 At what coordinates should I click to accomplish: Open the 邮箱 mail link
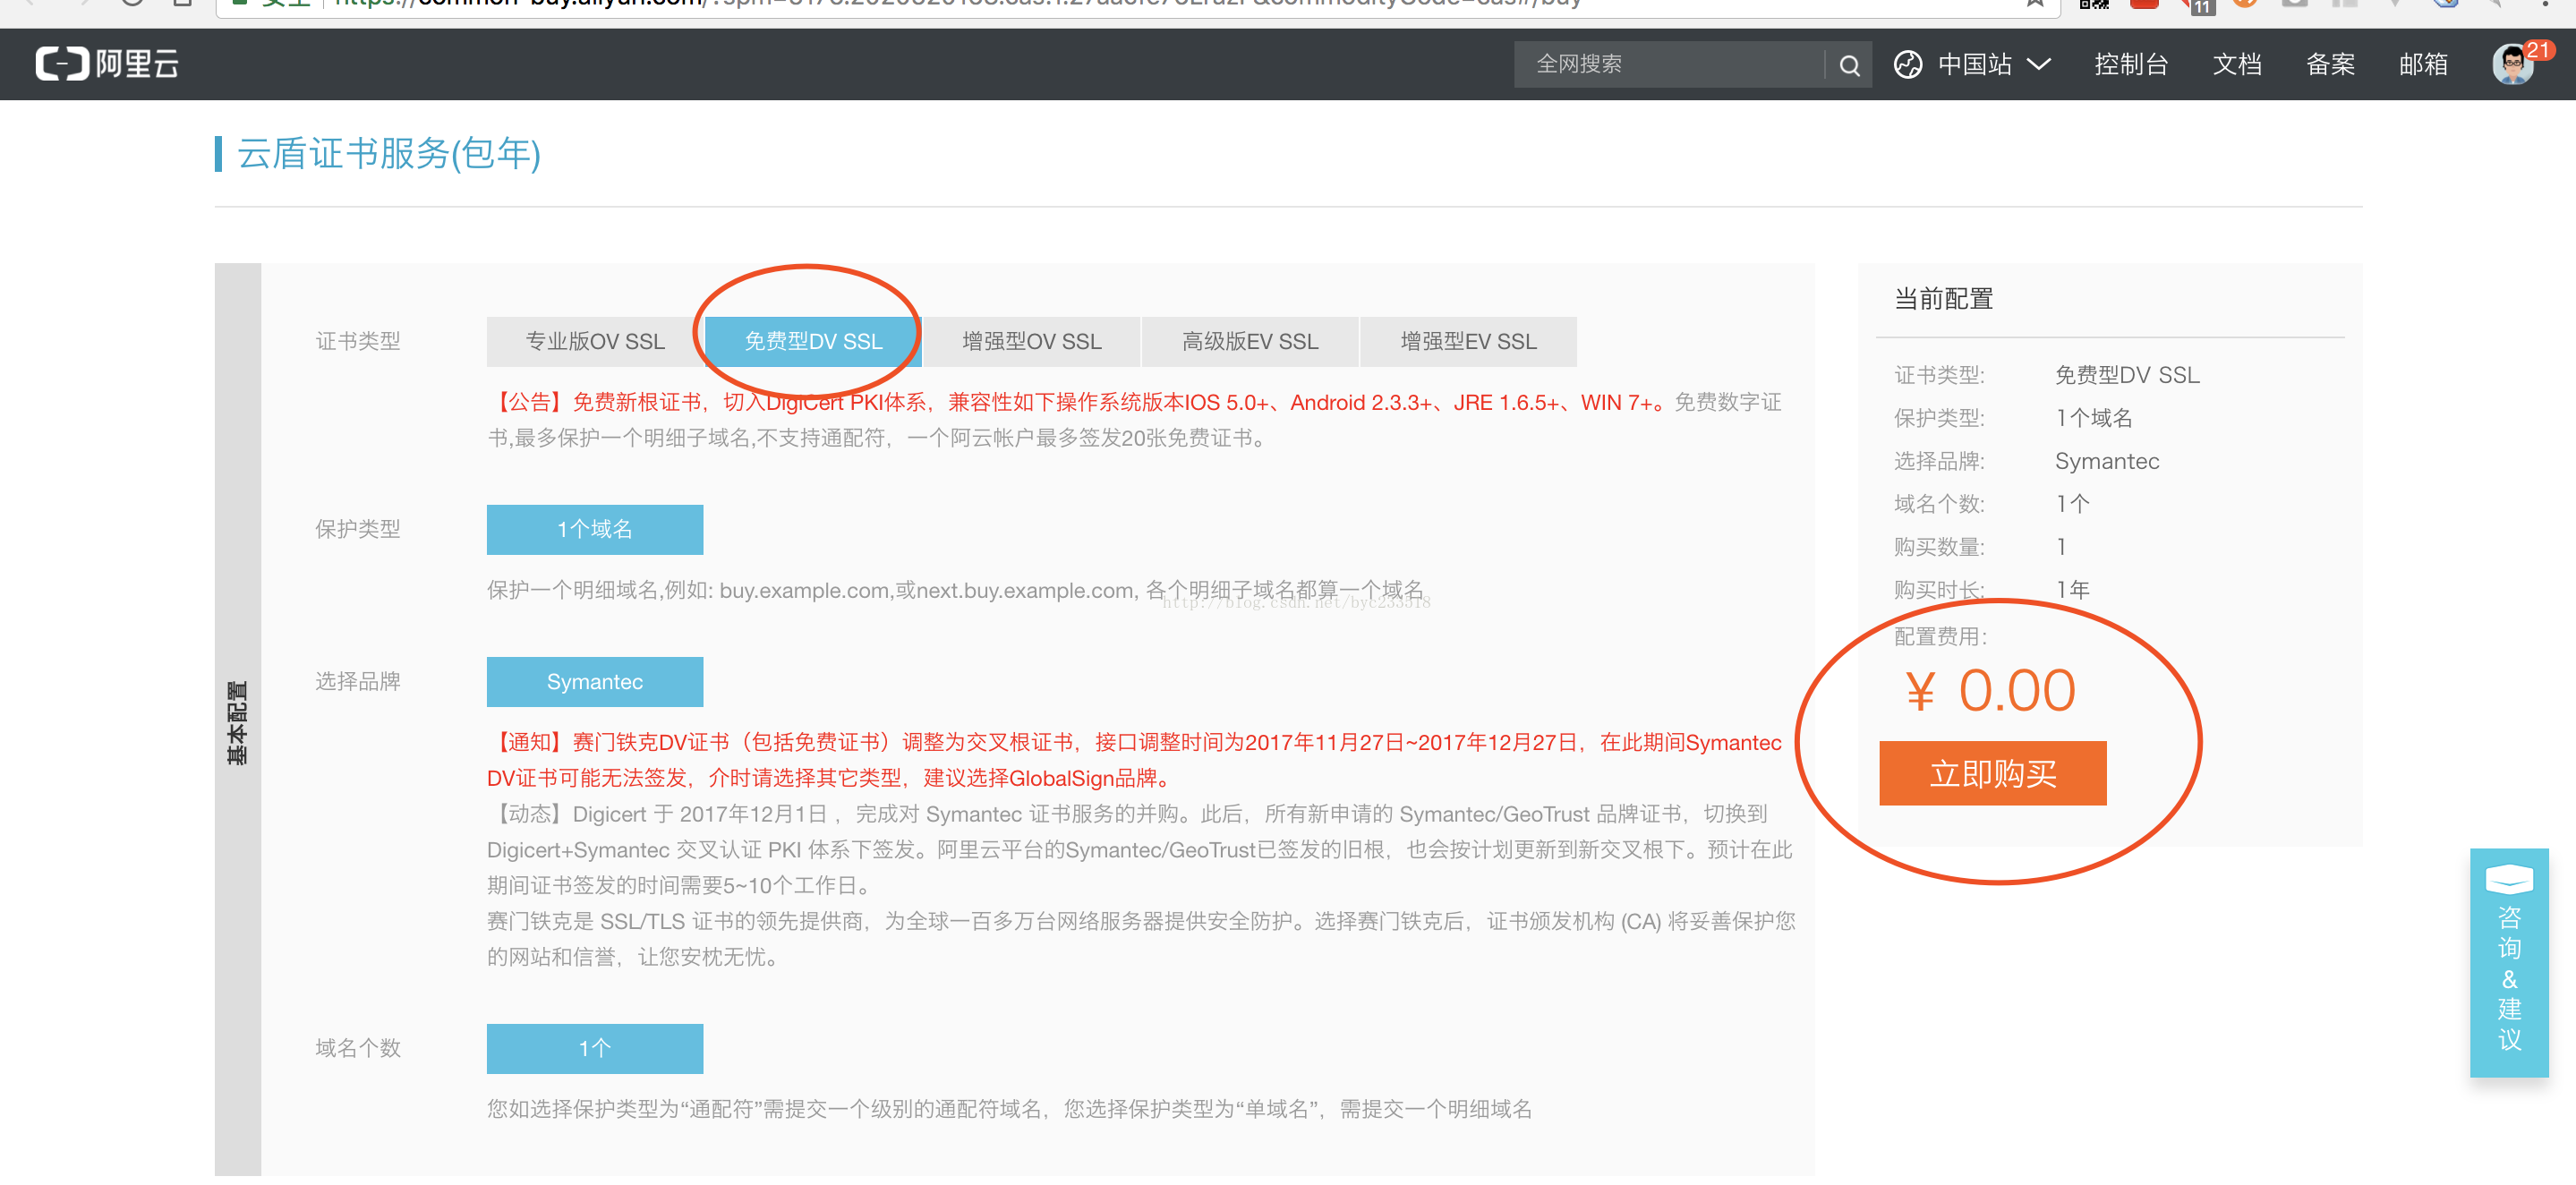(x=2423, y=64)
